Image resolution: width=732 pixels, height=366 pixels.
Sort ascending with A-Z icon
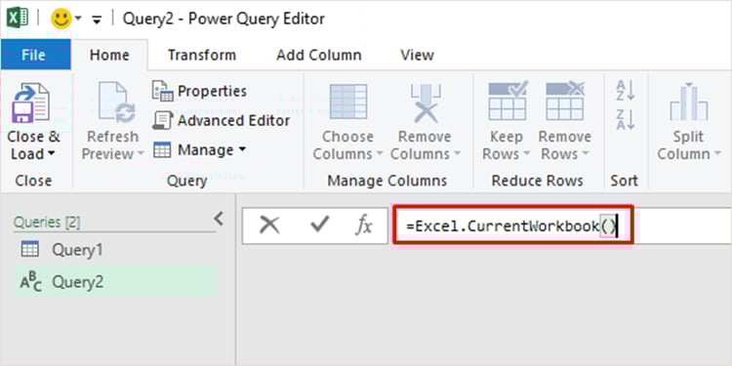625,91
